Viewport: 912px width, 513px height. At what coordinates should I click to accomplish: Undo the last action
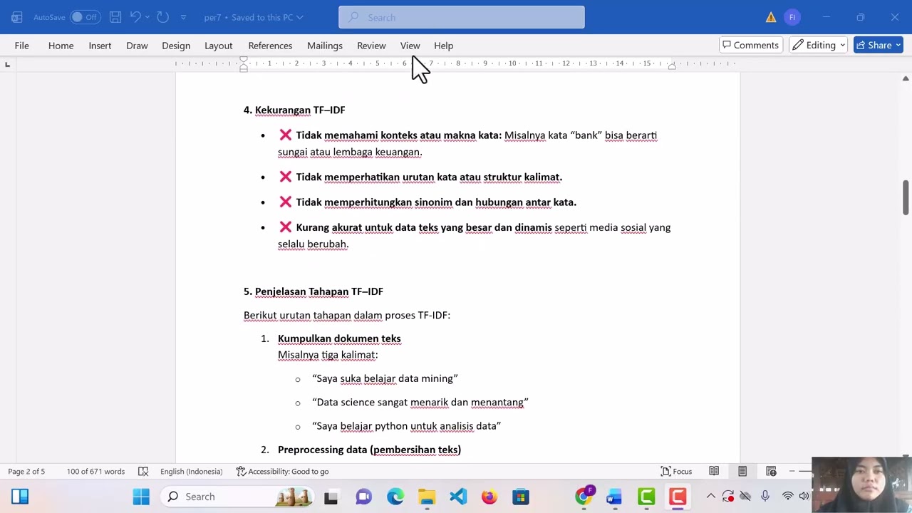(x=135, y=17)
